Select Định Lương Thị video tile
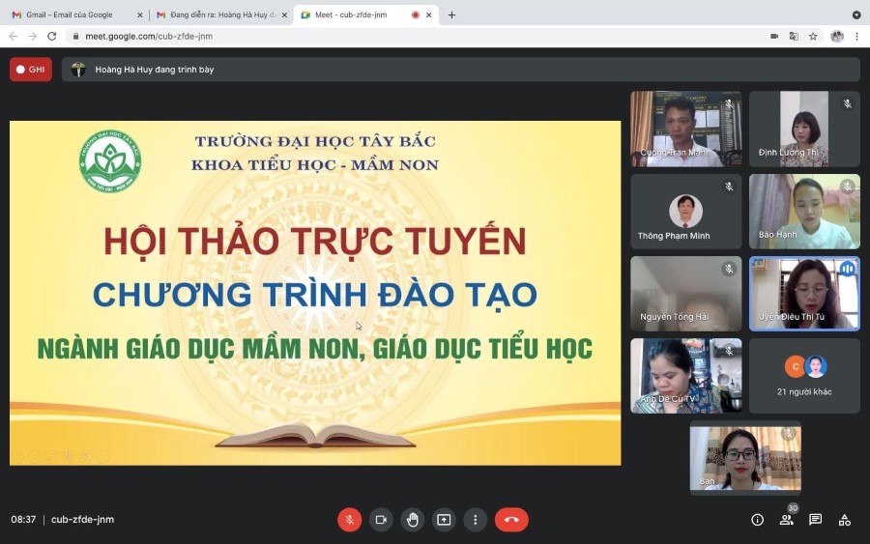Image resolution: width=870 pixels, height=544 pixels. coord(804,129)
